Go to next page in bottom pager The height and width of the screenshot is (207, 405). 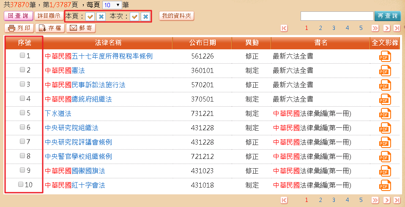386,200
